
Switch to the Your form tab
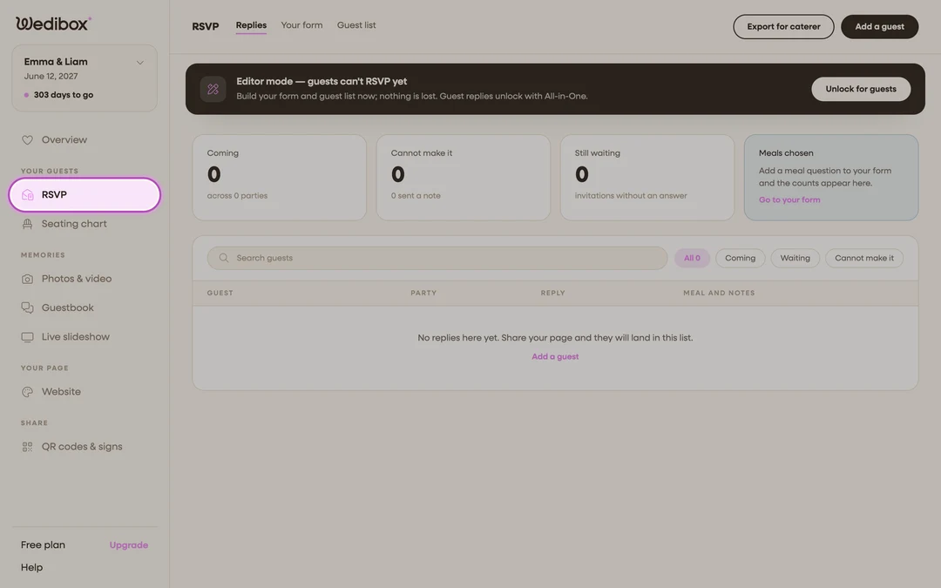[301, 25]
